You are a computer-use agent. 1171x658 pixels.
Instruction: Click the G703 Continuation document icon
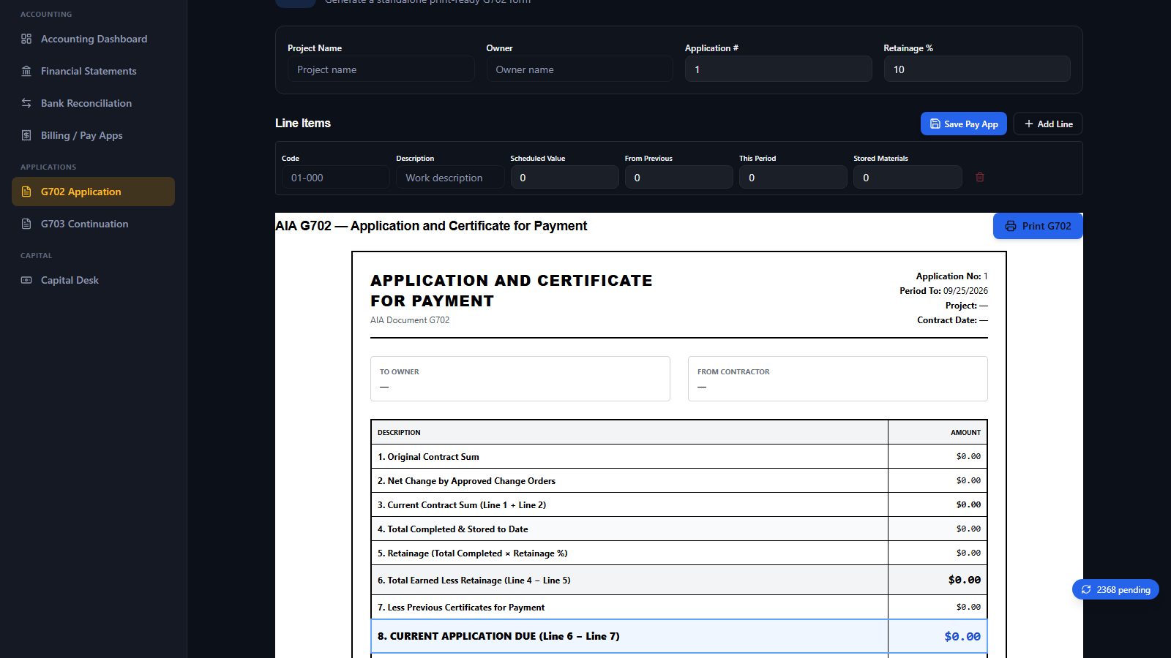point(26,224)
